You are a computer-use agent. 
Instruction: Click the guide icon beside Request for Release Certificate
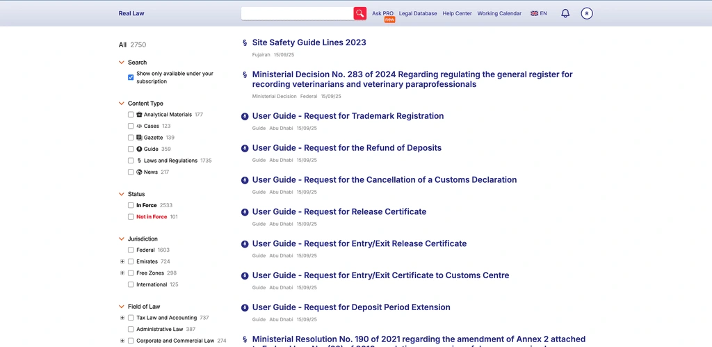click(245, 211)
